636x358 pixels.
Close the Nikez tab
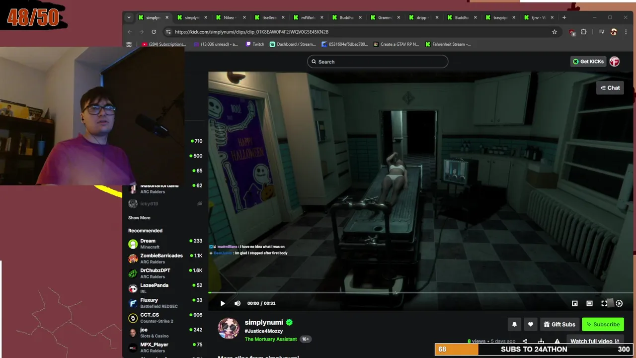244,17
